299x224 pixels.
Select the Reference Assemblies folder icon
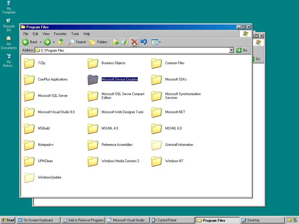click(93, 145)
